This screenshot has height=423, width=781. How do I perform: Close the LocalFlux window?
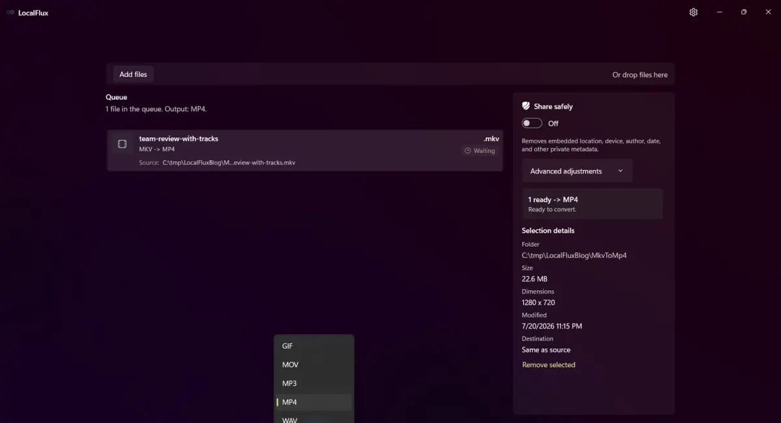point(768,12)
